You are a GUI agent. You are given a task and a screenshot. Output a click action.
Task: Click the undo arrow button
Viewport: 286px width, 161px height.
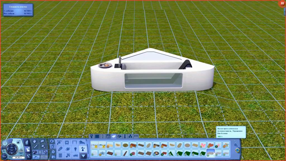coord(35,157)
